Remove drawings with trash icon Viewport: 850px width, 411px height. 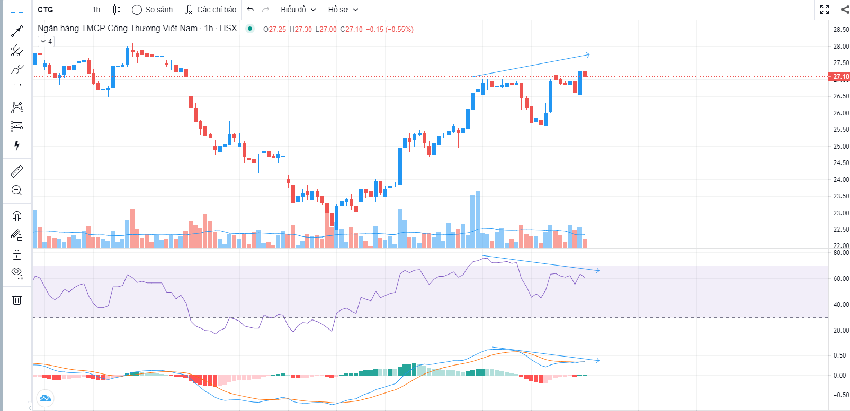point(17,299)
